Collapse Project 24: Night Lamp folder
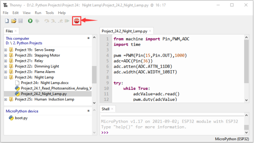 point(6,77)
